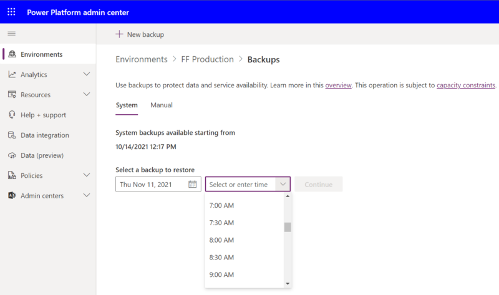The width and height of the screenshot is (499, 295).
Task: Click the Data integration icon
Action: click(x=12, y=135)
